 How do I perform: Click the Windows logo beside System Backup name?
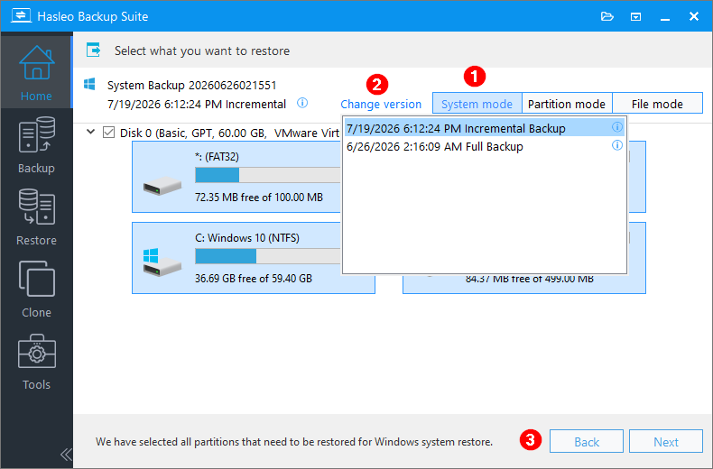(89, 84)
